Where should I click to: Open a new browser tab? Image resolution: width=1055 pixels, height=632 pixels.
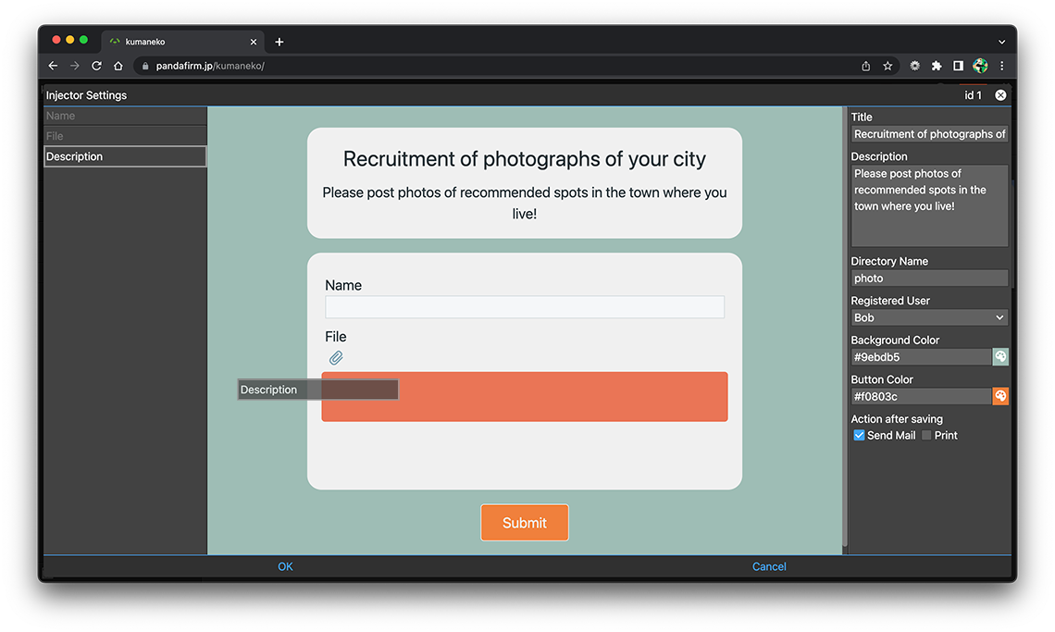(x=279, y=42)
